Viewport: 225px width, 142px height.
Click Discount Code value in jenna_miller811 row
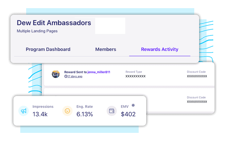point(197,76)
